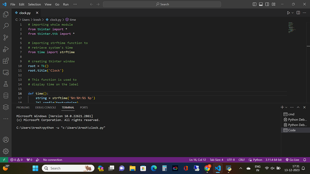Toggle the primary sidebar layout button
Viewport: 310px width, 174px height.
point(255,4)
